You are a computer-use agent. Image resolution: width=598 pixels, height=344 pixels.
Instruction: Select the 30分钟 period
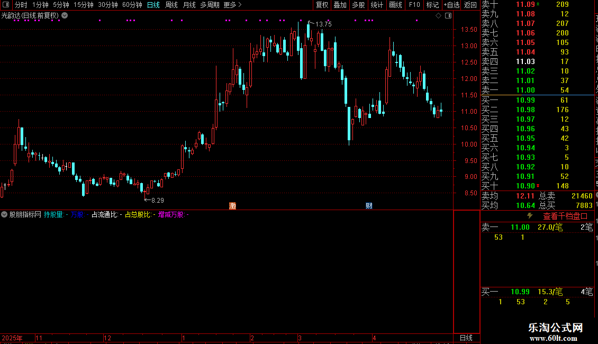tap(107, 5)
